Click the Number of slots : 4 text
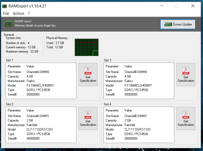The width and height of the screenshot is (203, 151). click(x=18, y=43)
